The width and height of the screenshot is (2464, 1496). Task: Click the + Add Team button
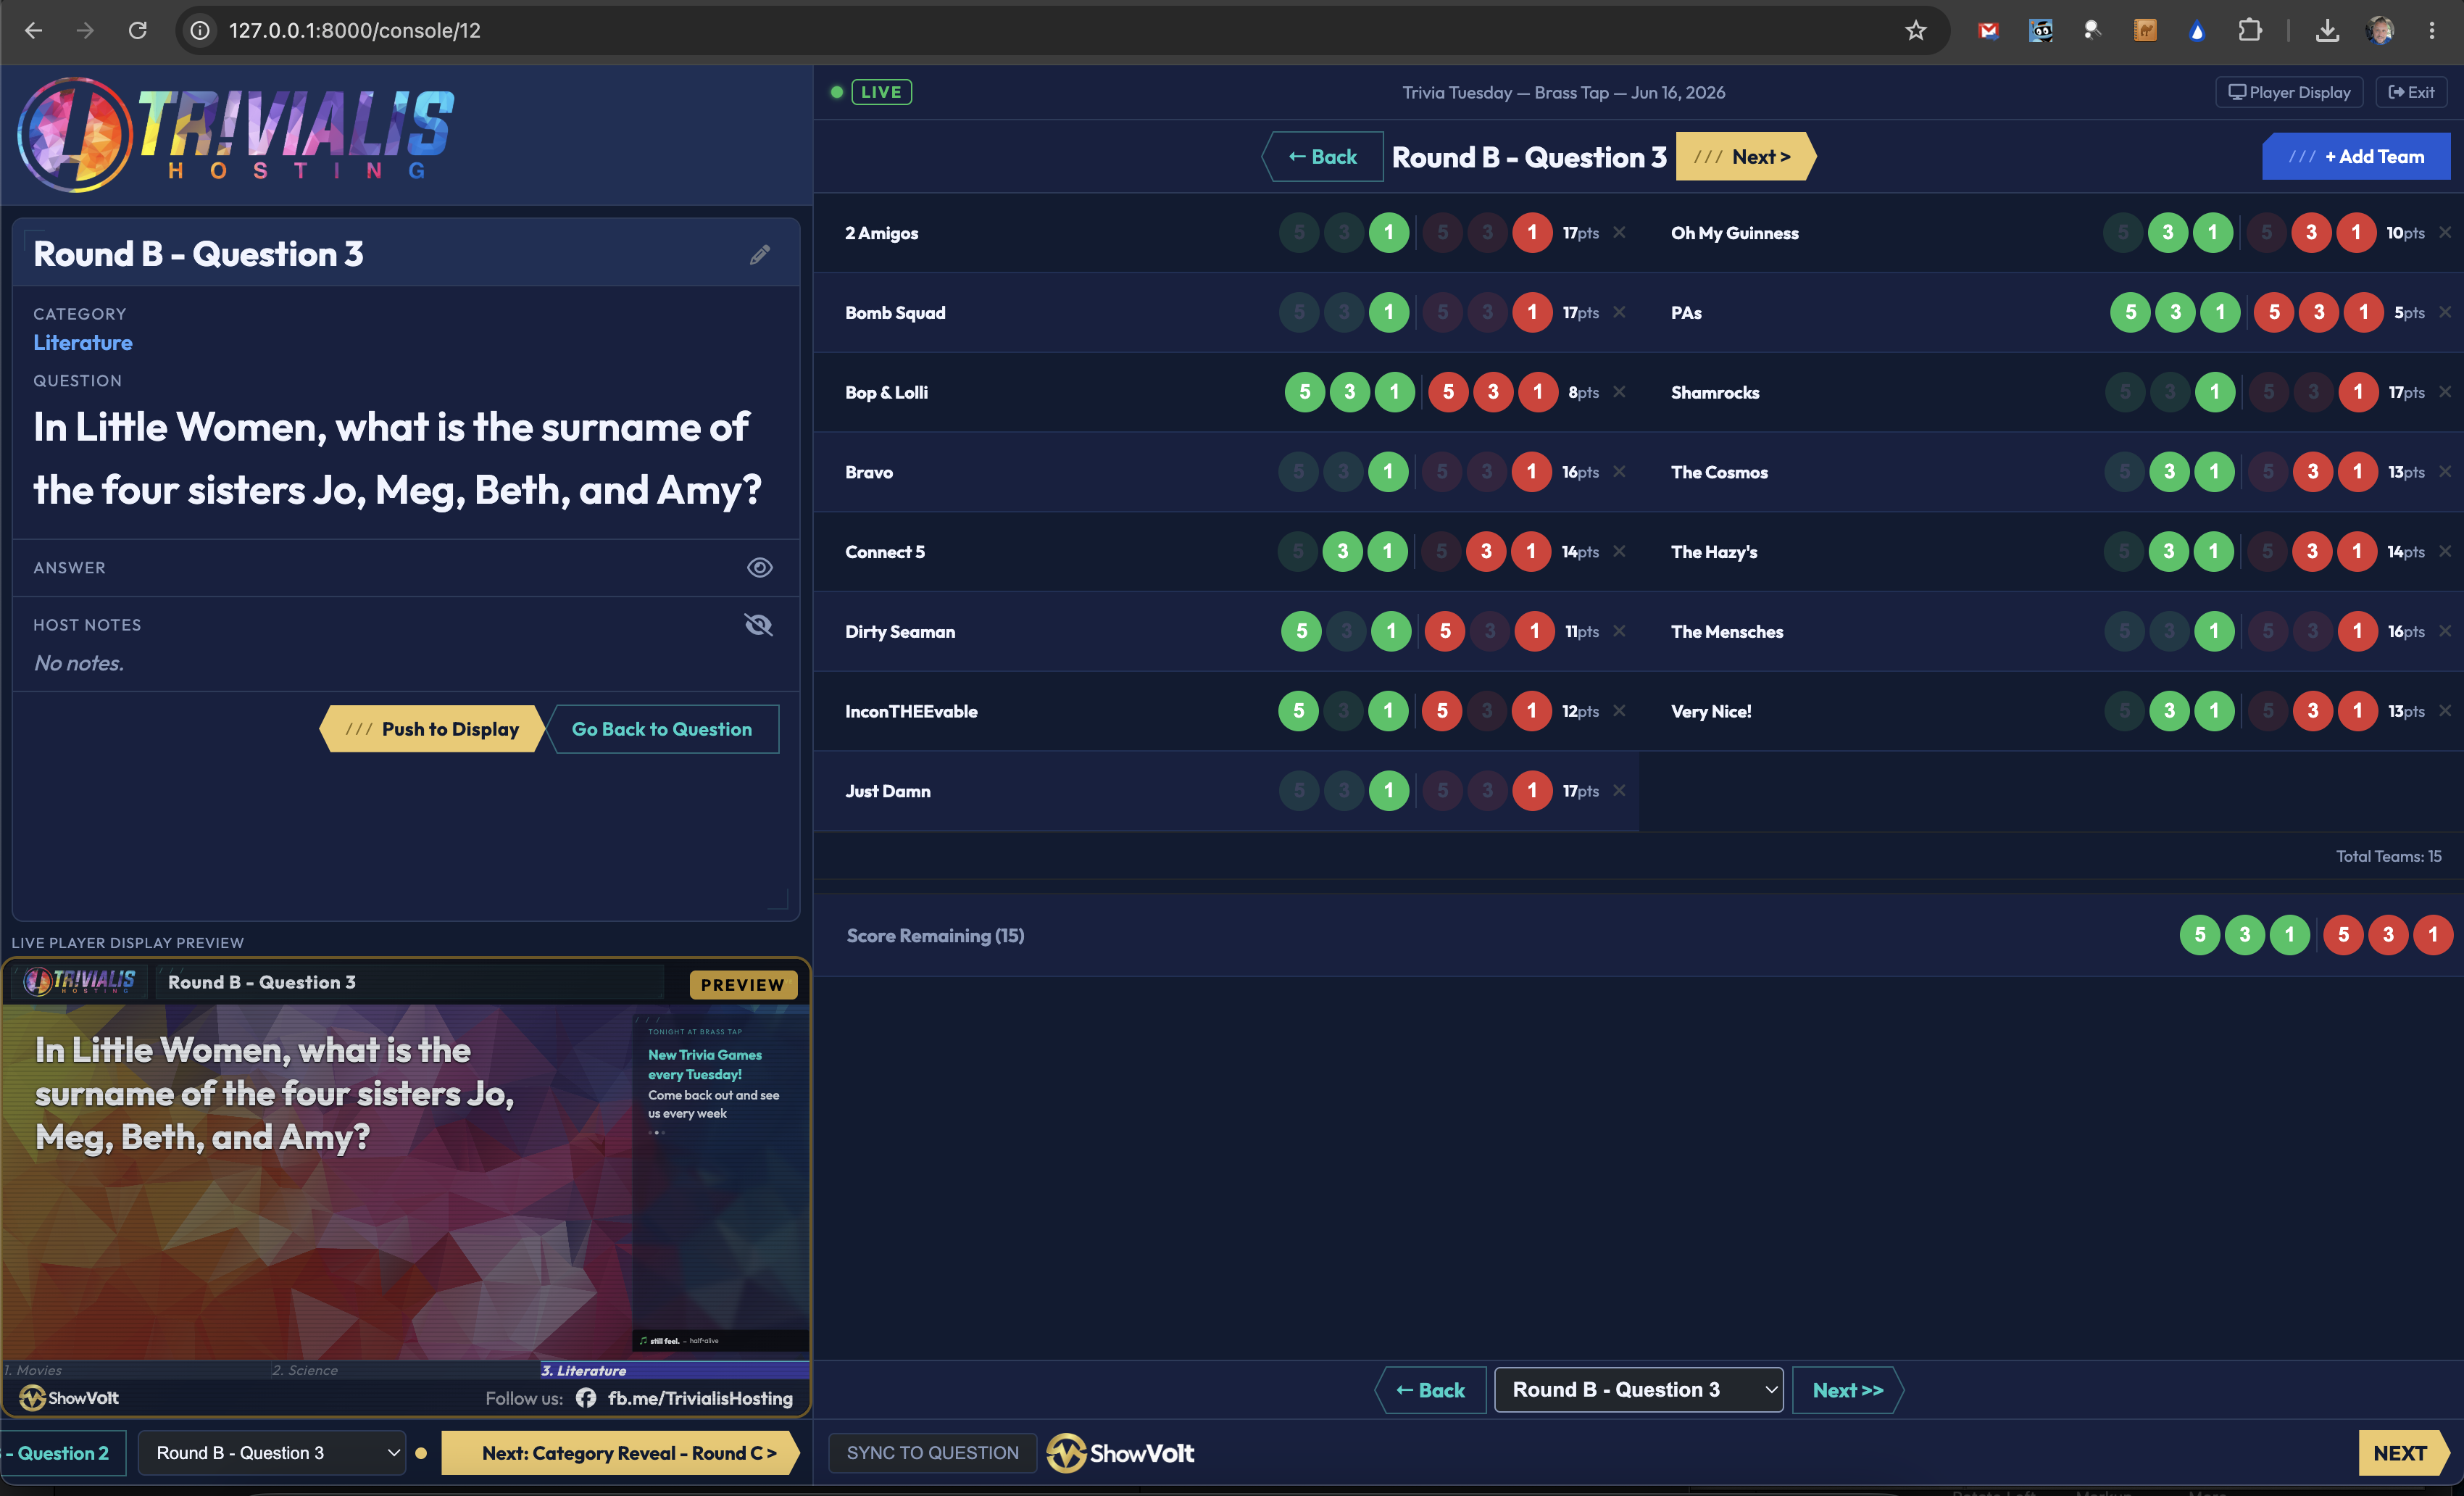point(2357,157)
